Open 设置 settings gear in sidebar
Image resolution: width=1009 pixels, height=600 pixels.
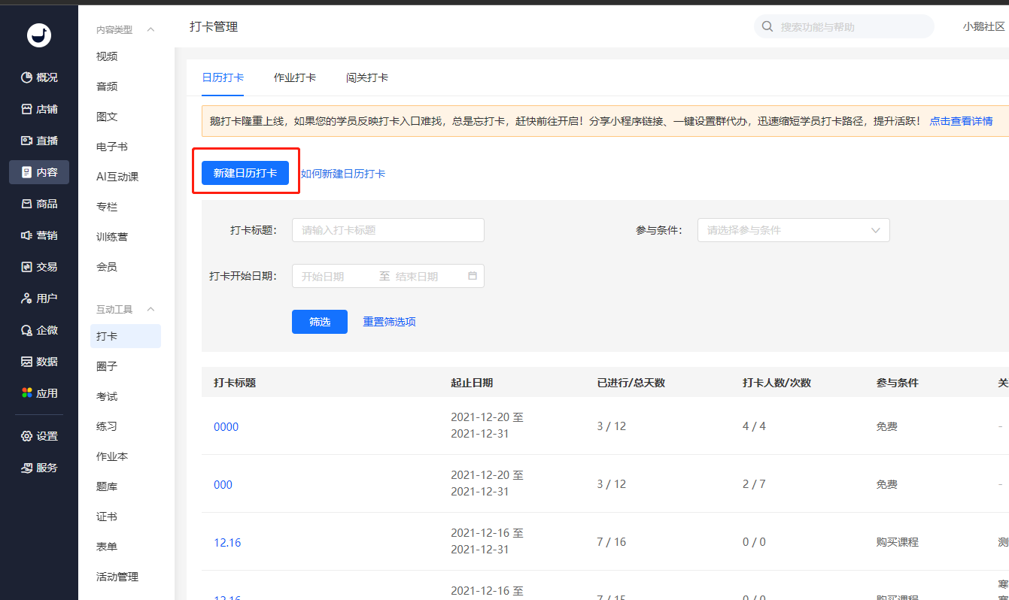coord(27,436)
